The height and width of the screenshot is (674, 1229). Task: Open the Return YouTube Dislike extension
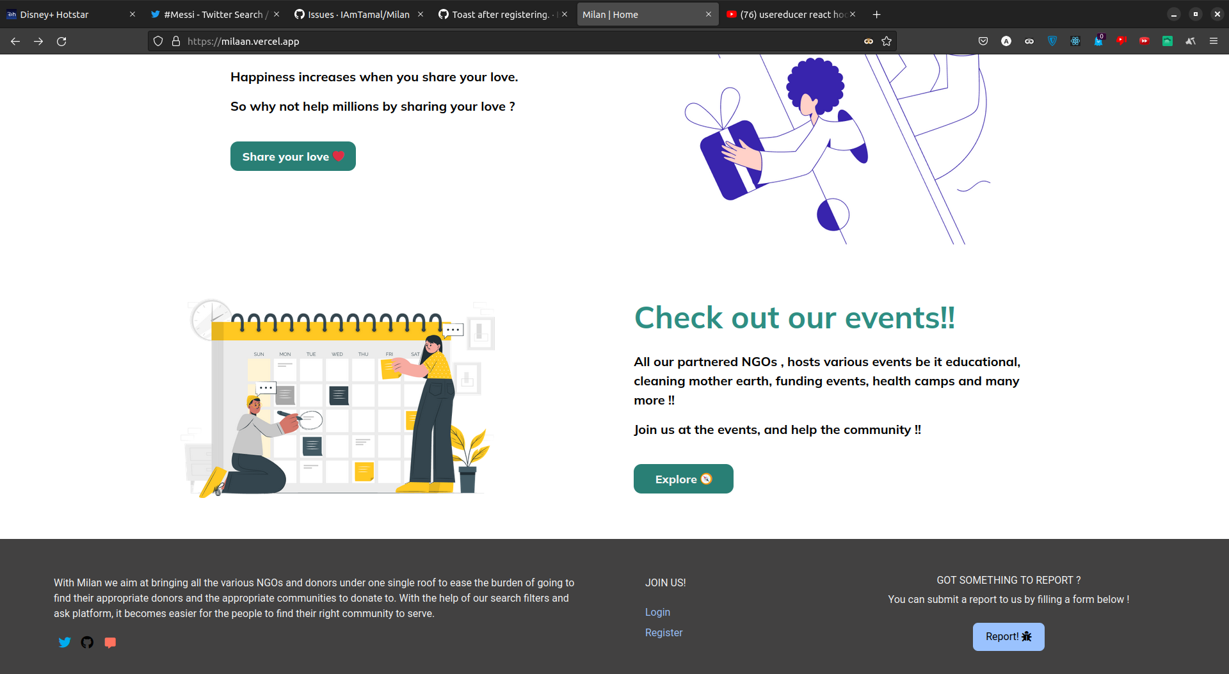1122,41
